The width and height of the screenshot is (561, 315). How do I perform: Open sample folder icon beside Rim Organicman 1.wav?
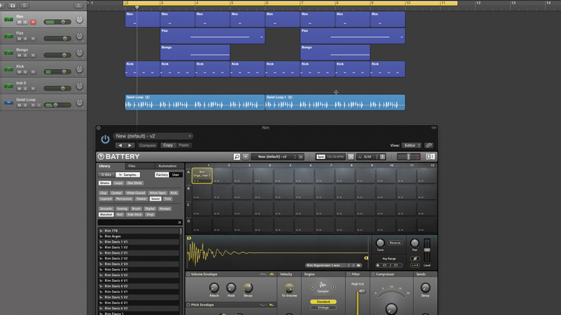pyautogui.click(x=358, y=266)
